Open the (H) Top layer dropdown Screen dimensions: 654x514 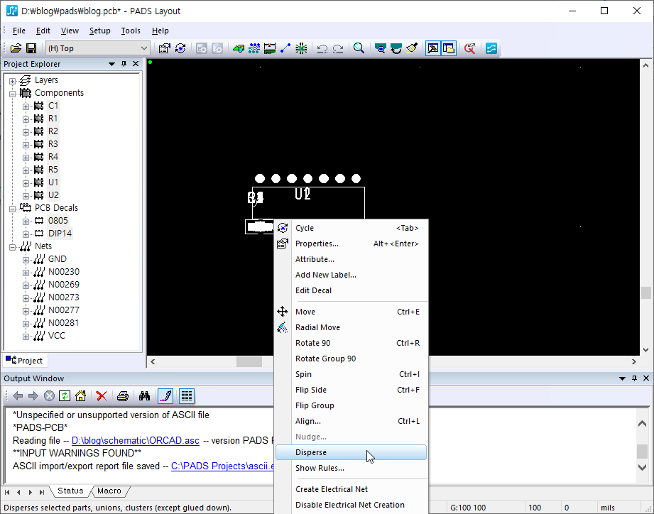click(97, 48)
